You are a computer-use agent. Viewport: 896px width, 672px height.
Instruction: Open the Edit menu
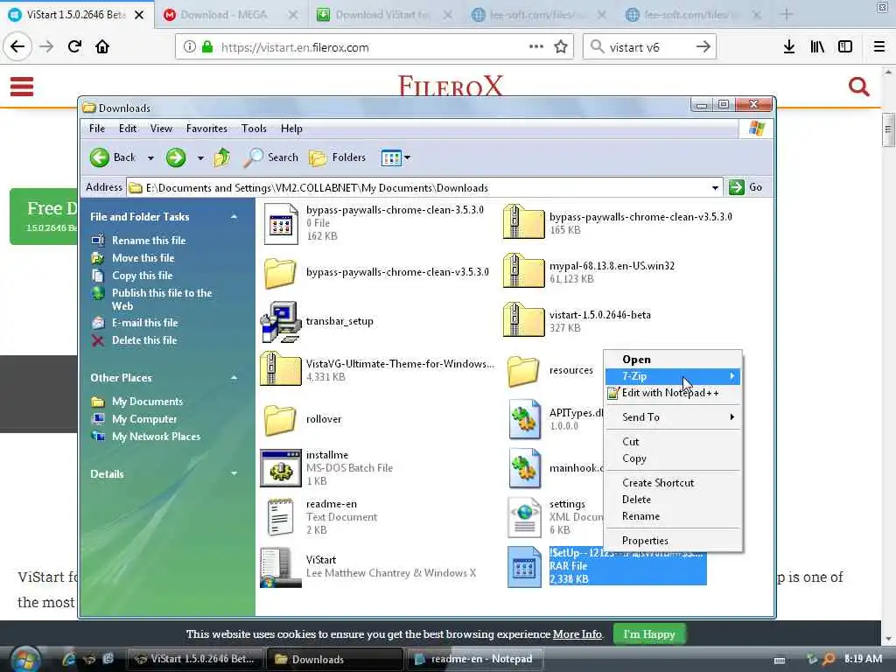point(128,129)
